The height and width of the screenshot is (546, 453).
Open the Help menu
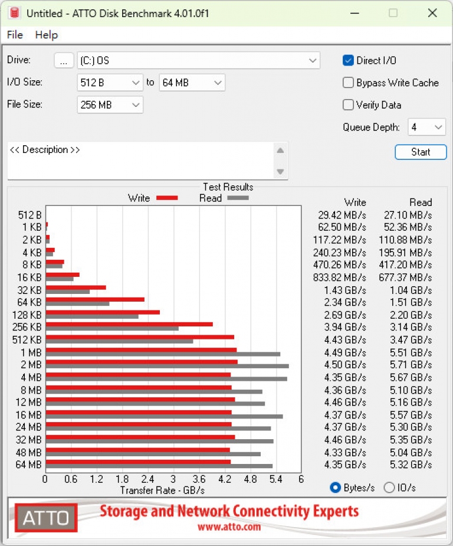click(x=46, y=35)
